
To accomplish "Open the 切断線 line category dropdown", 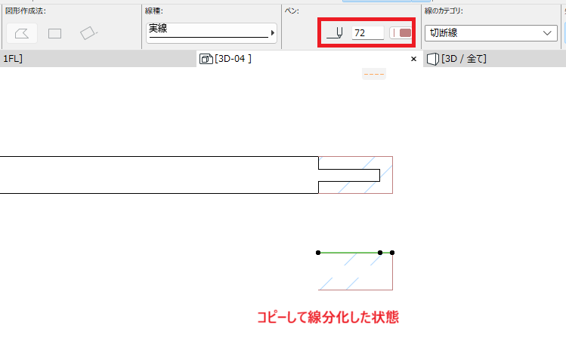I will pyautogui.click(x=491, y=33).
